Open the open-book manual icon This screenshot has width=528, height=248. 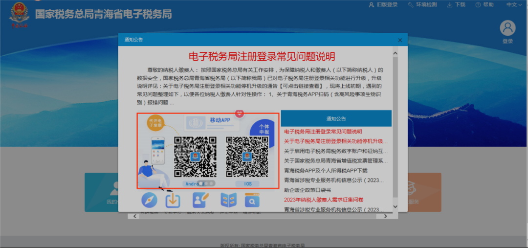coord(229,201)
